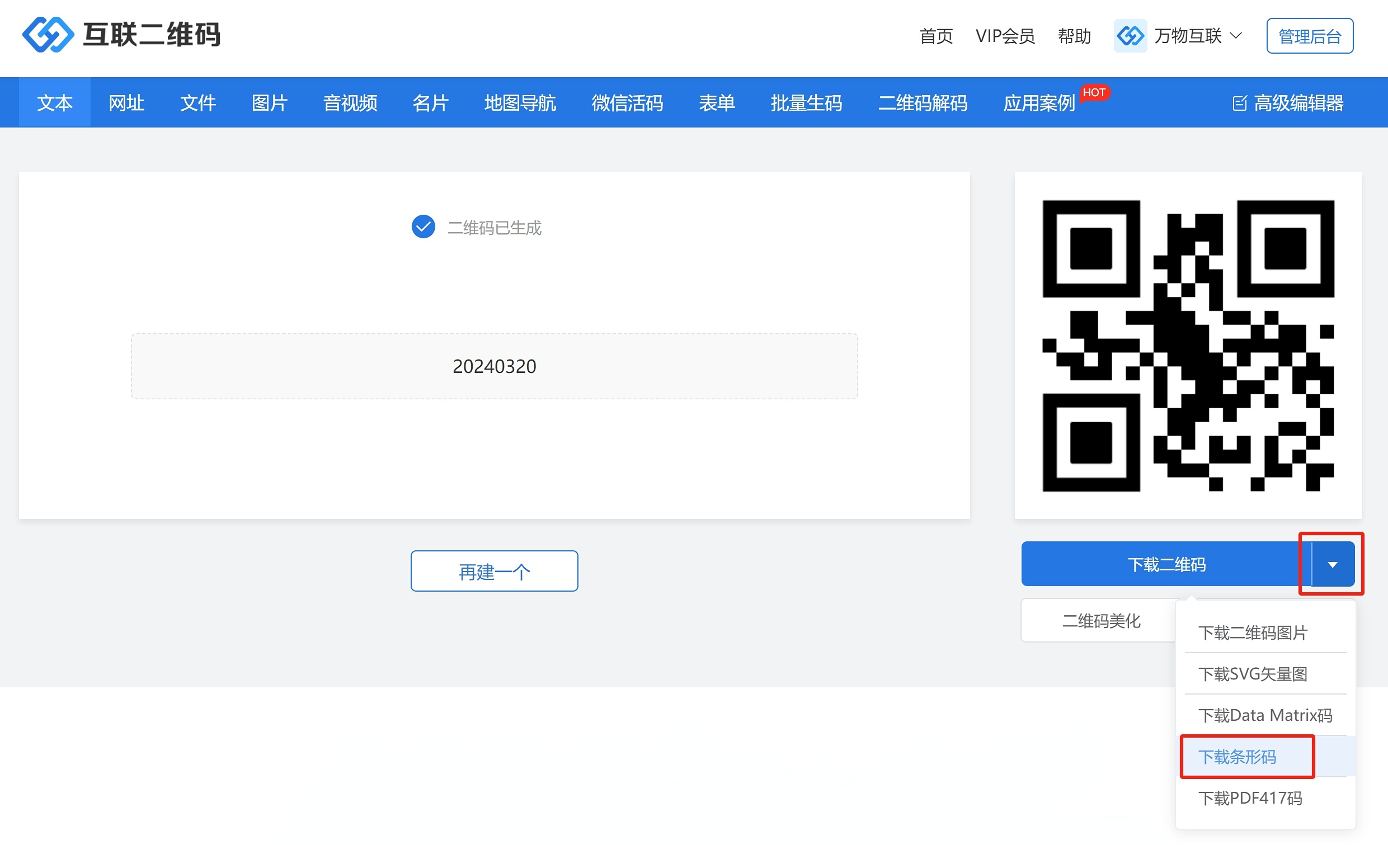Click the 高级编辑器 edit icon
This screenshot has width=1388, height=845.
click(1239, 103)
